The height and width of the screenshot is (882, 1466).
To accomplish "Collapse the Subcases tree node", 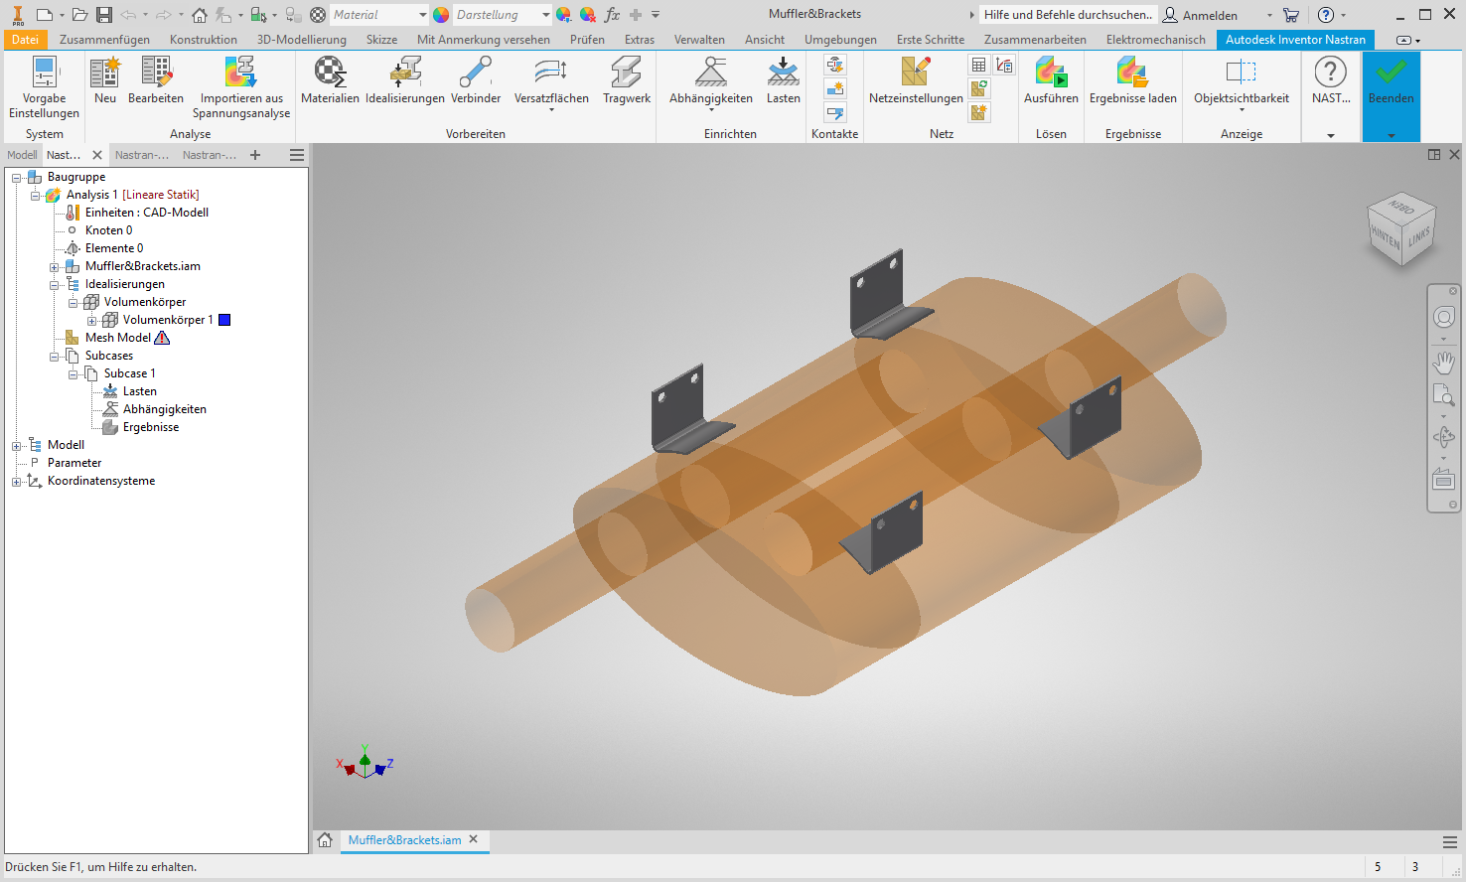I will tap(55, 356).
